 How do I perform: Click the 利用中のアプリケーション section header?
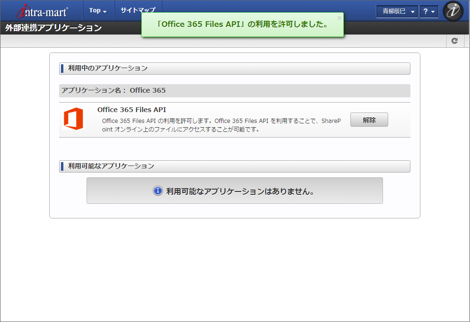235,69
